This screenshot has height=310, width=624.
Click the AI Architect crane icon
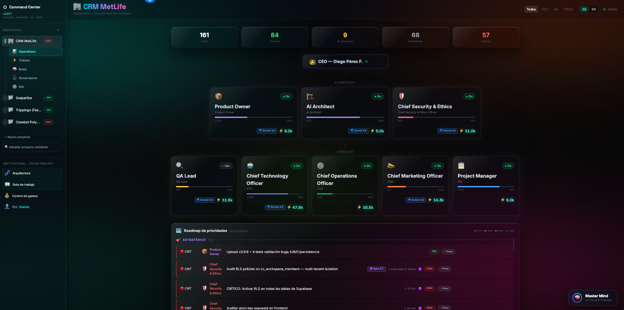click(x=310, y=97)
